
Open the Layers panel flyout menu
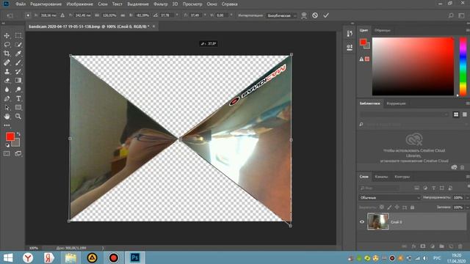[468, 177]
